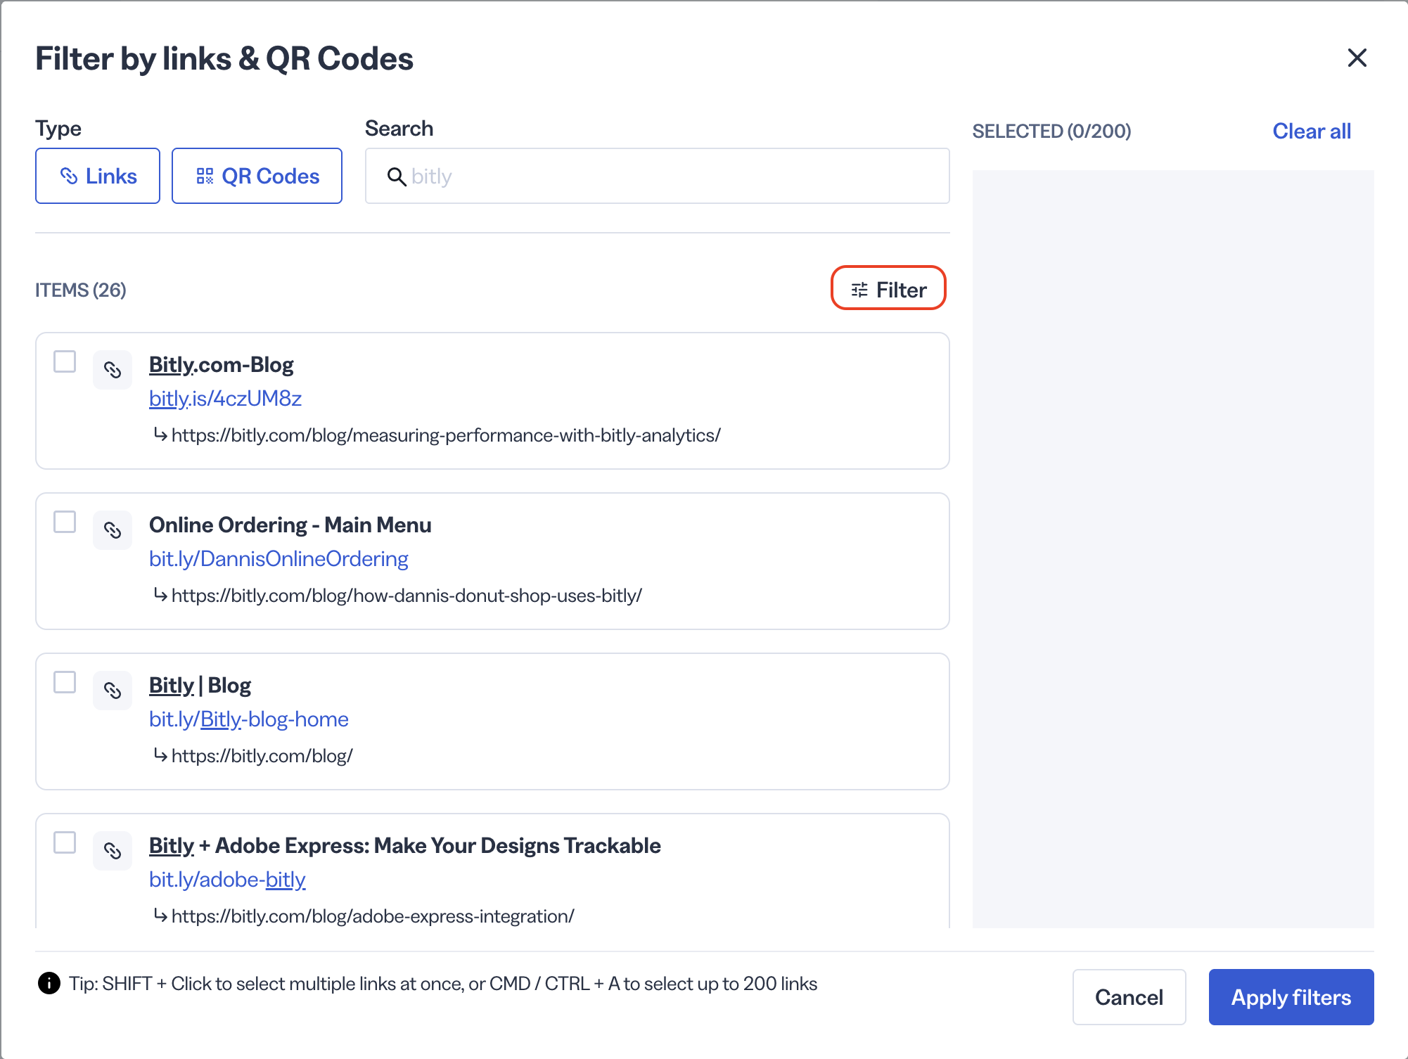1408x1059 pixels.
Task: Click the link icon beside Bitly + Adobe Express
Action: coord(113,851)
